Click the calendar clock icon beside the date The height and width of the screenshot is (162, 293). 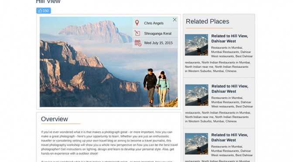138,43
